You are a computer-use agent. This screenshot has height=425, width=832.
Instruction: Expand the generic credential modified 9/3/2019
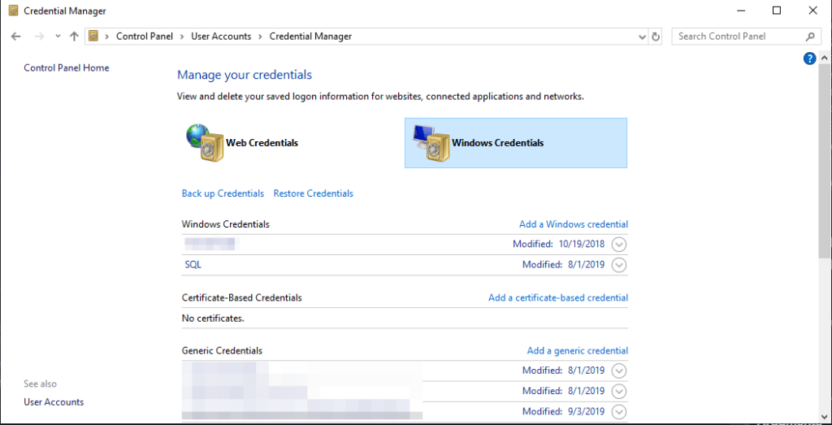[619, 412]
